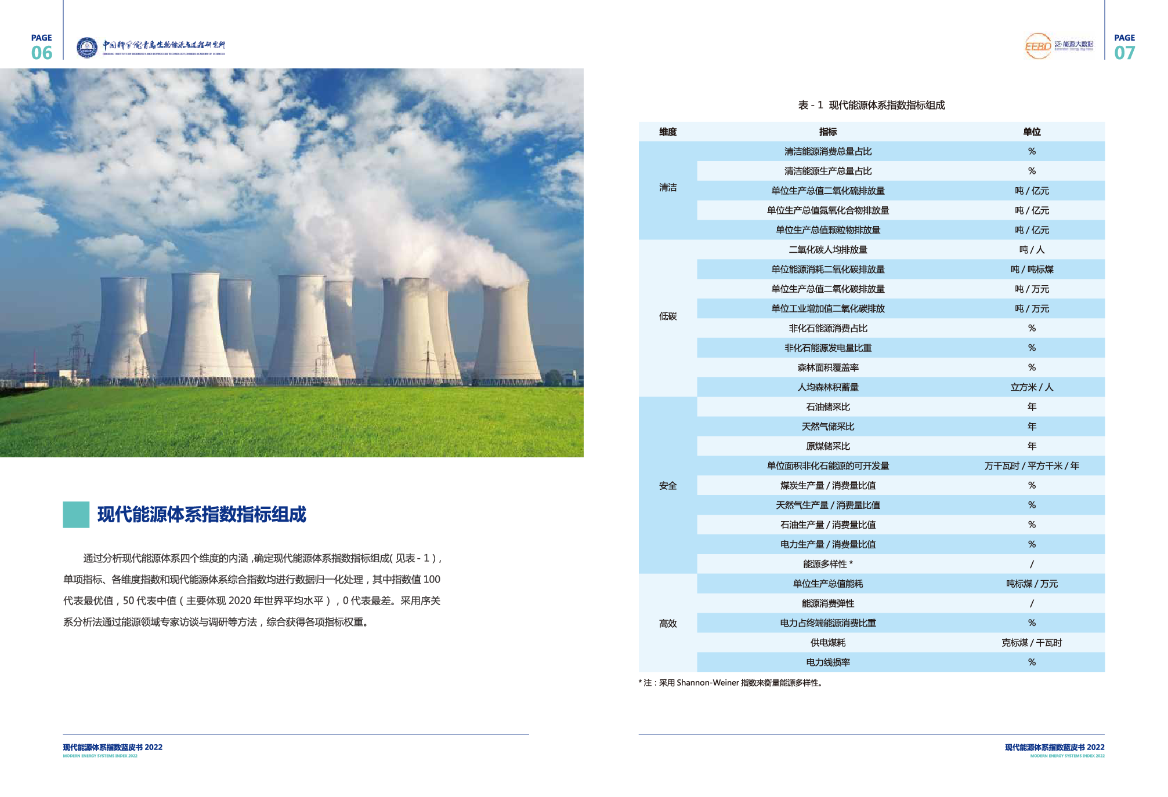Click the row 供电煤耗

901,643
